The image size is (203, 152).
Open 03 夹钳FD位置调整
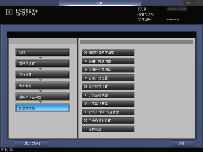pos(108,69)
